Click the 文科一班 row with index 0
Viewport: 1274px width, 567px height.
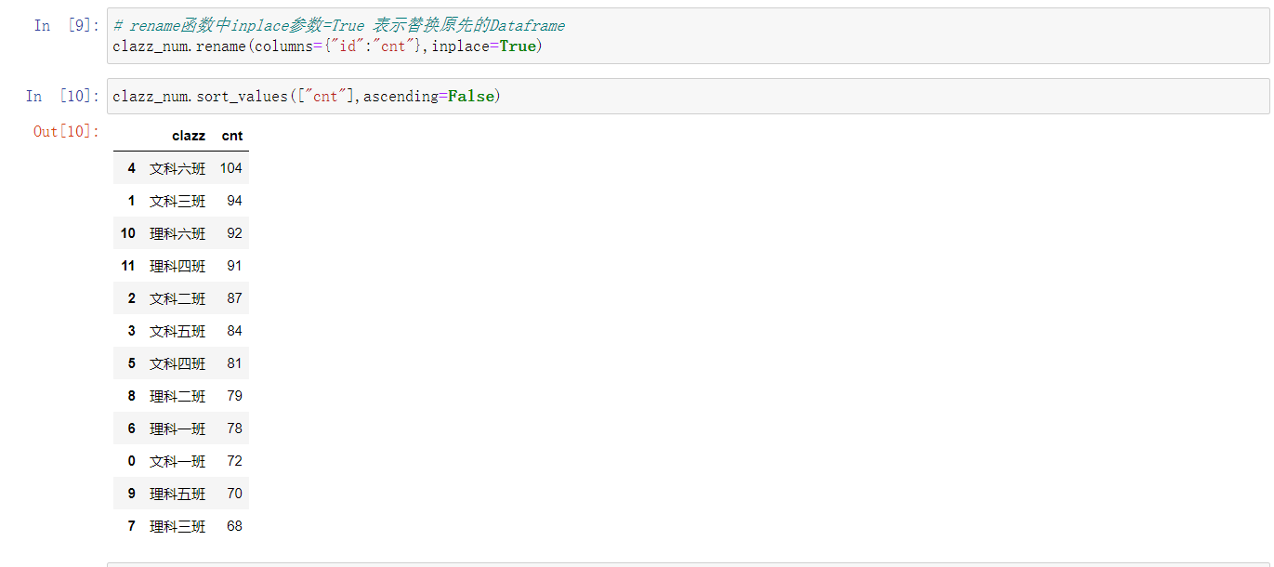181,461
